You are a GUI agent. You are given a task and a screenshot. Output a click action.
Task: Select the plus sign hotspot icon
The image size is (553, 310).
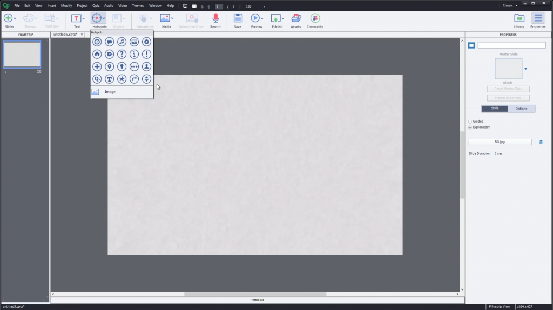point(97,66)
